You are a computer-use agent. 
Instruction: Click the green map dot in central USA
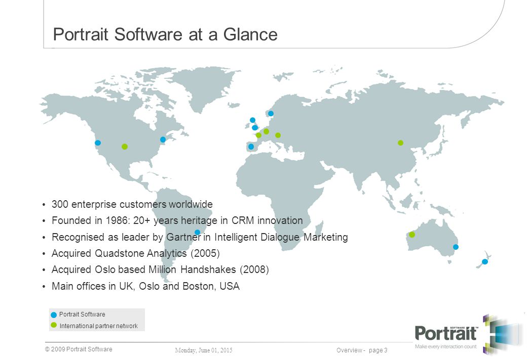click(x=125, y=147)
